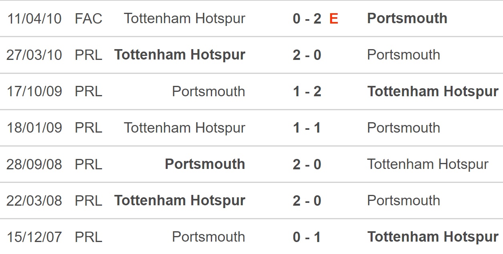Click the red E extra-time indicator
The height and width of the screenshot is (254, 503).
(x=334, y=19)
